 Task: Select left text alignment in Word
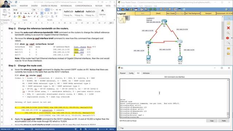[42, 13]
